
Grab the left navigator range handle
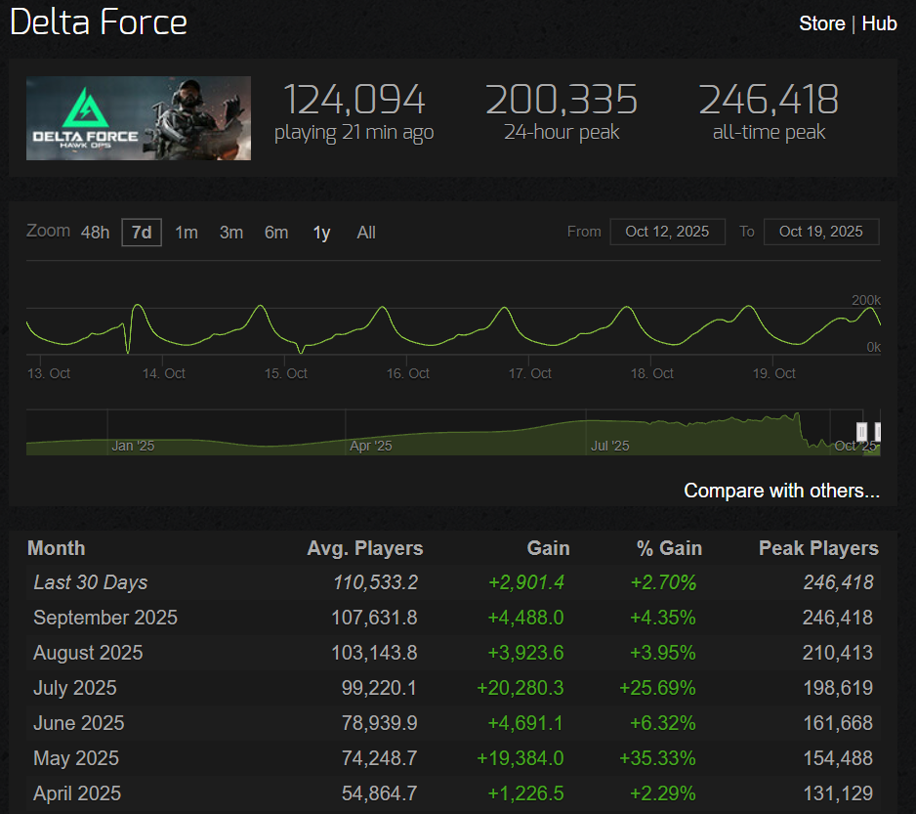(861, 432)
